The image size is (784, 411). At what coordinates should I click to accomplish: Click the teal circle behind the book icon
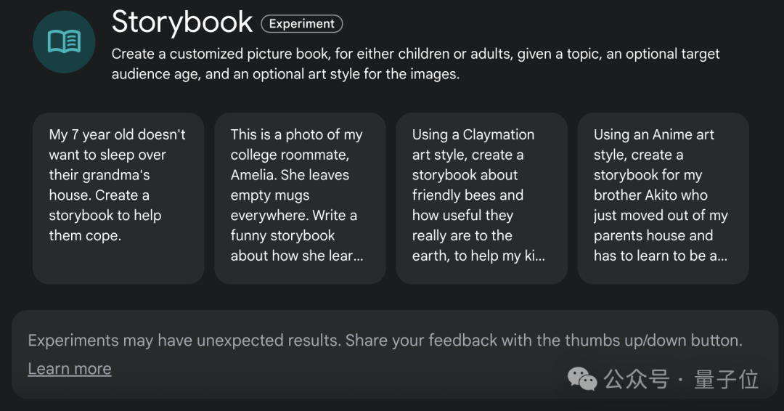64,42
